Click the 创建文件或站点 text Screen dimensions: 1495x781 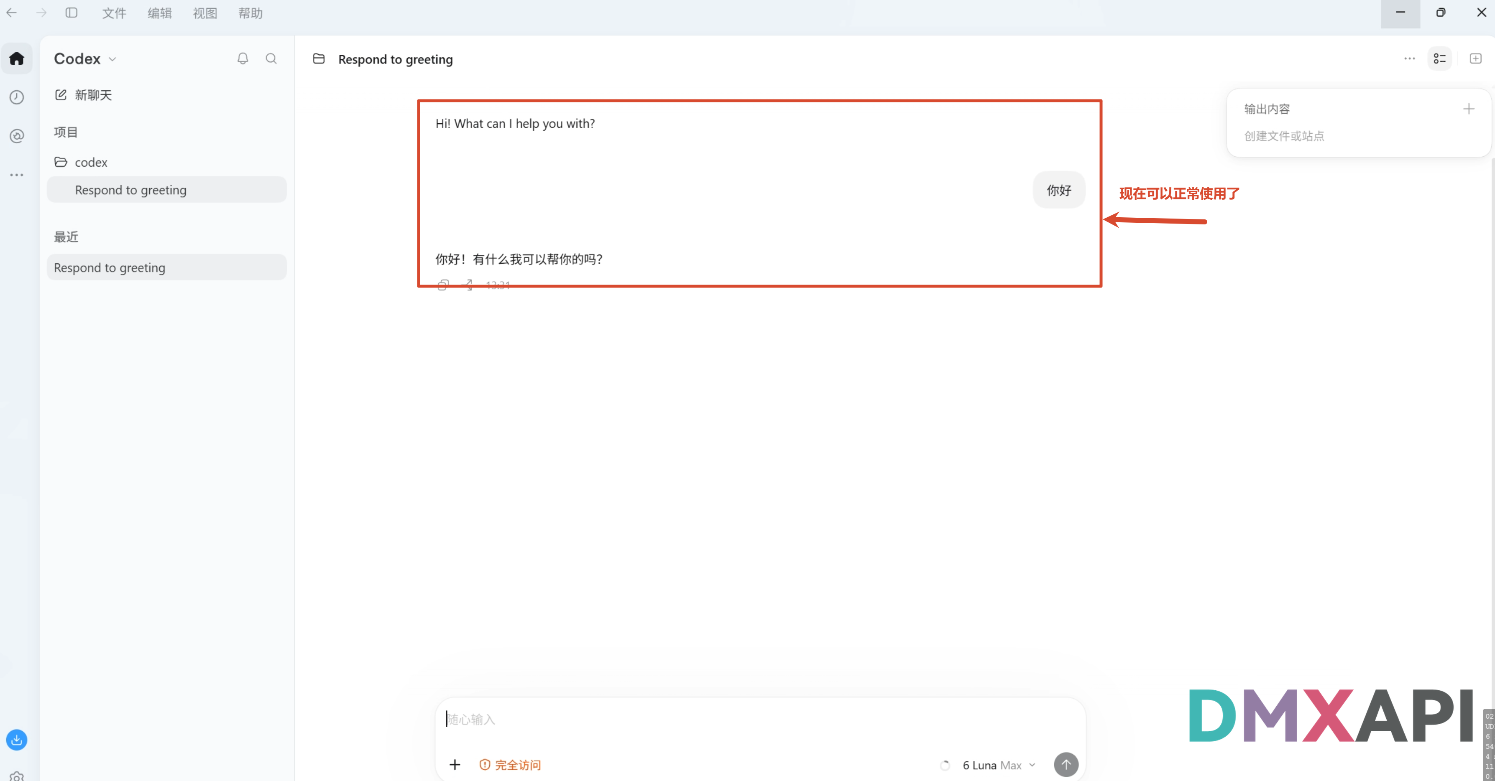[x=1284, y=136]
